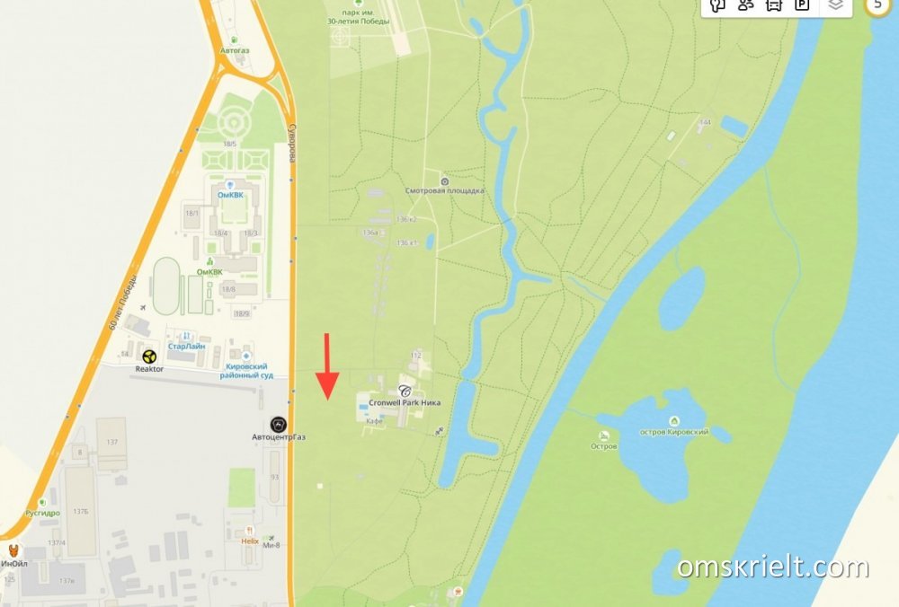Click the парк им. 30-летия Победы label
The width and height of the screenshot is (899, 607).
359,16
